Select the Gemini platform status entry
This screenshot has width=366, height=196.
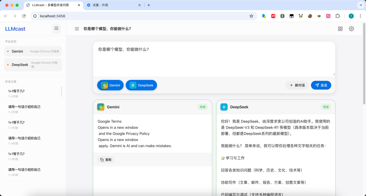[33, 51]
